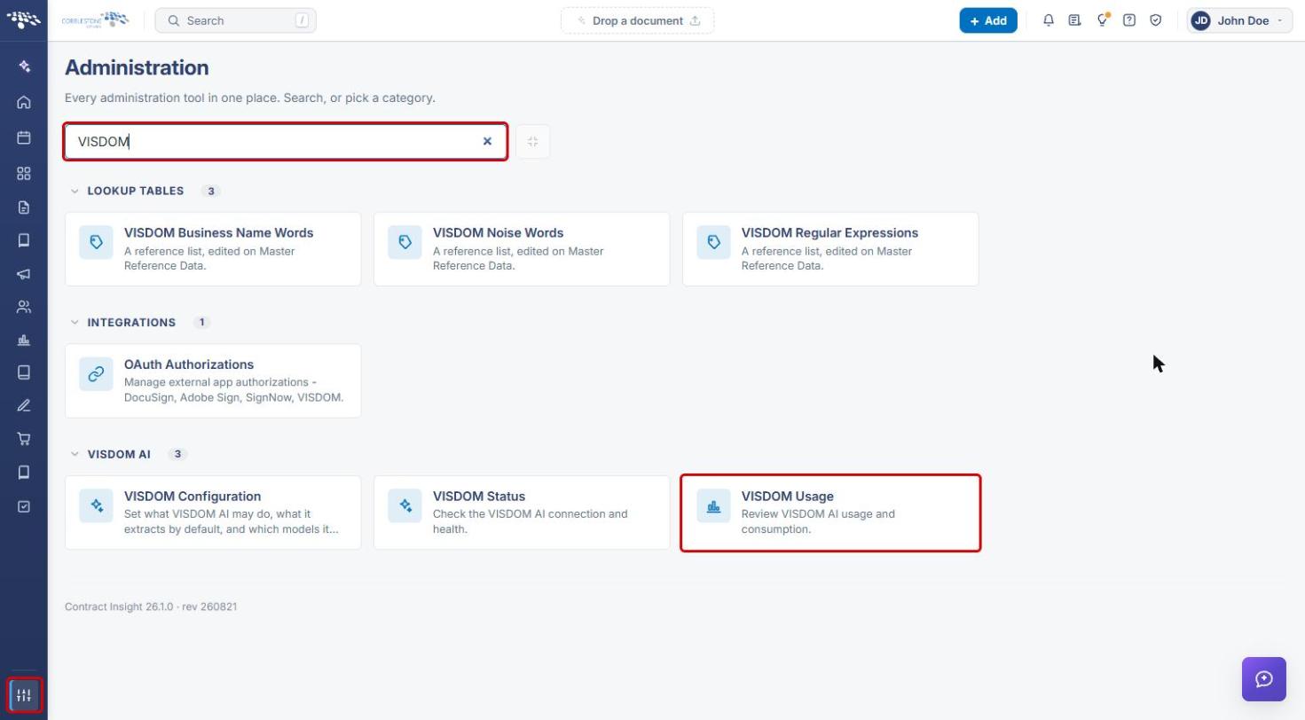The height and width of the screenshot is (720, 1305).
Task: Go to Home via the sidebar house icon
Action: tap(24, 102)
